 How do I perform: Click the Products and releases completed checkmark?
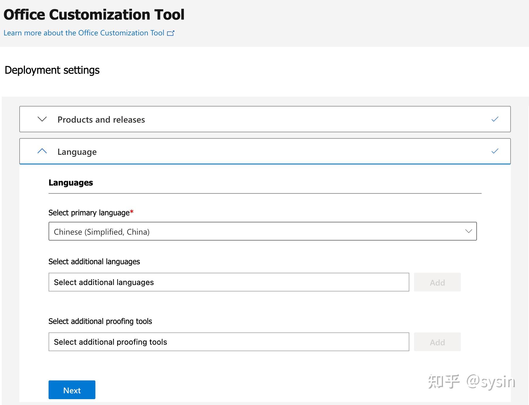click(495, 119)
